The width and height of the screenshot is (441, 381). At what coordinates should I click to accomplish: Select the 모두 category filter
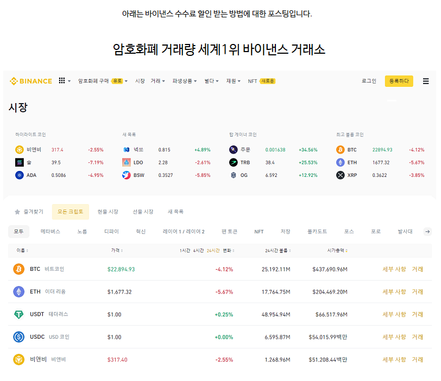[x=18, y=232]
